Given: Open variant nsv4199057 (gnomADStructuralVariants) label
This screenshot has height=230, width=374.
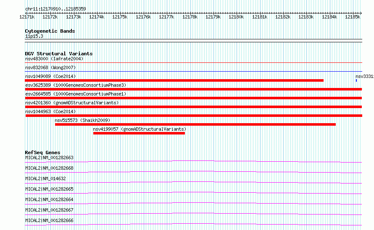Looking at the screenshot, I should coord(140,129).
